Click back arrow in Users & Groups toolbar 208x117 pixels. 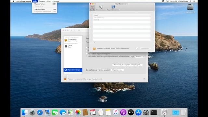pos(71,30)
